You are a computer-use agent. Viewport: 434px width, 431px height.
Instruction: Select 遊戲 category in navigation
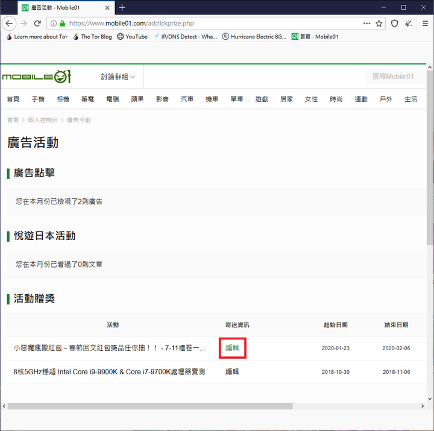262,99
